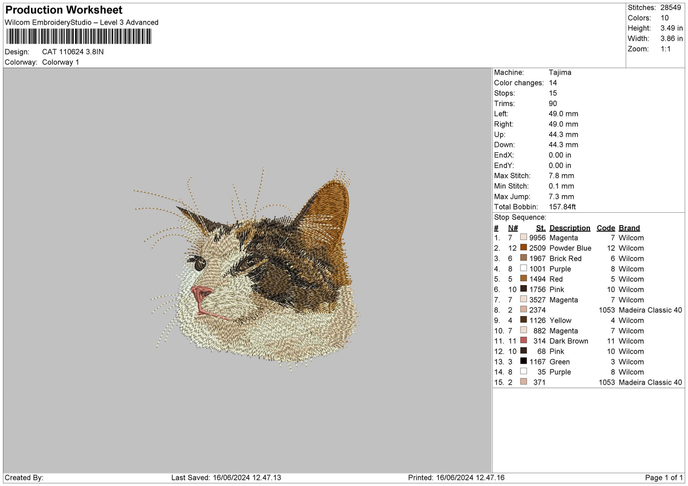Click the Dark Brown swatch in stop 11
Viewport: 688px width, 486px height.
[523, 340]
